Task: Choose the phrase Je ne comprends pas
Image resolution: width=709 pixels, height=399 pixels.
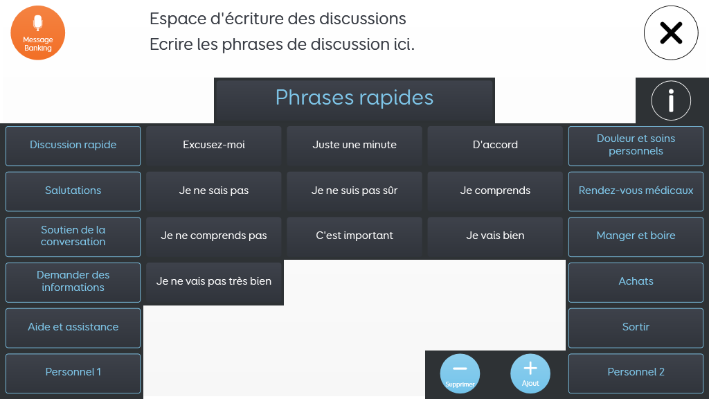Action: click(x=214, y=237)
